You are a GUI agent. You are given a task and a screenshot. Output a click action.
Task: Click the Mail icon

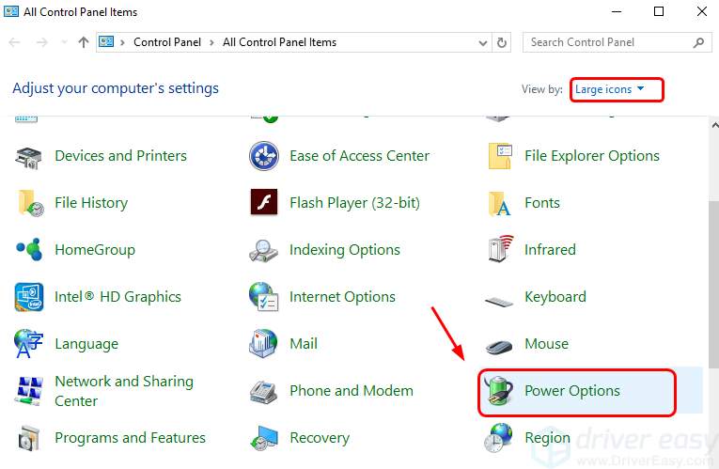point(263,343)
